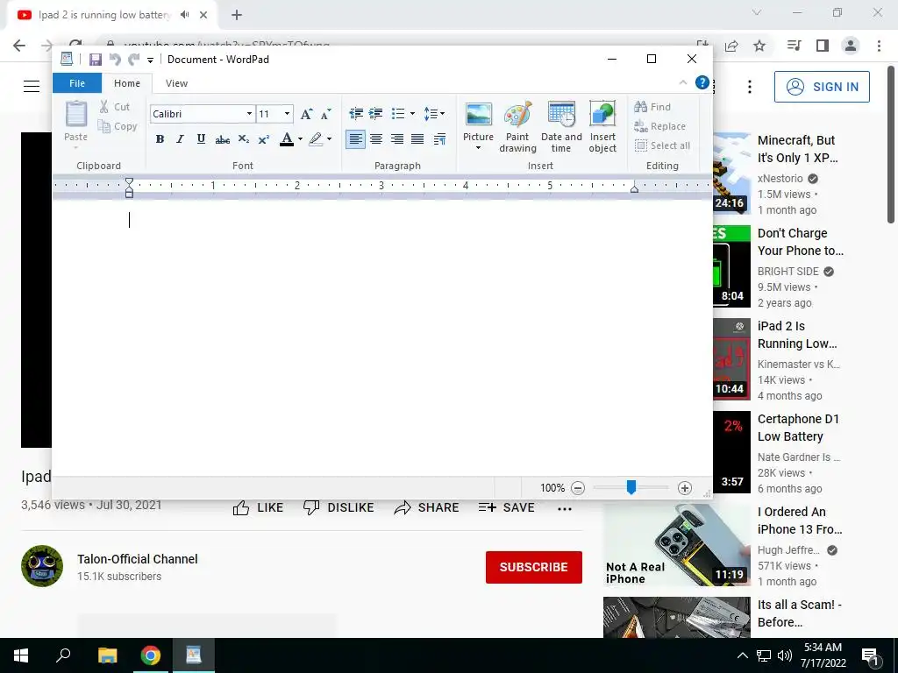The height and width of the screenshot is (673, 898).
Task: Toggle strikethrough formatting
Action: [x=222, y=139]
